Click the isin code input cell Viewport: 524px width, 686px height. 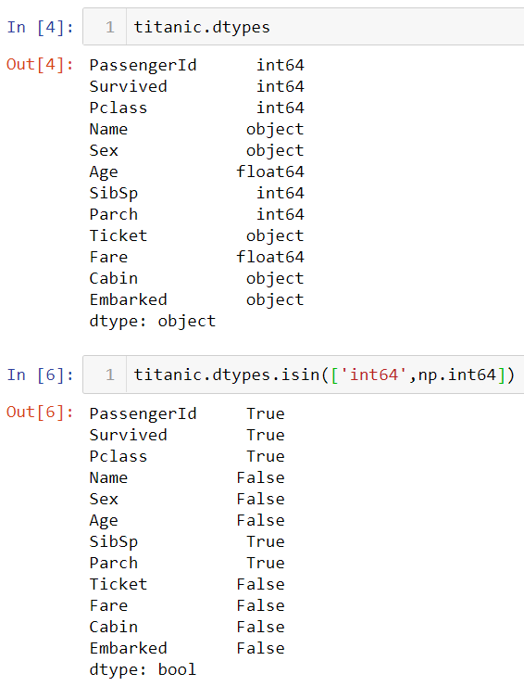pos(304,375)
